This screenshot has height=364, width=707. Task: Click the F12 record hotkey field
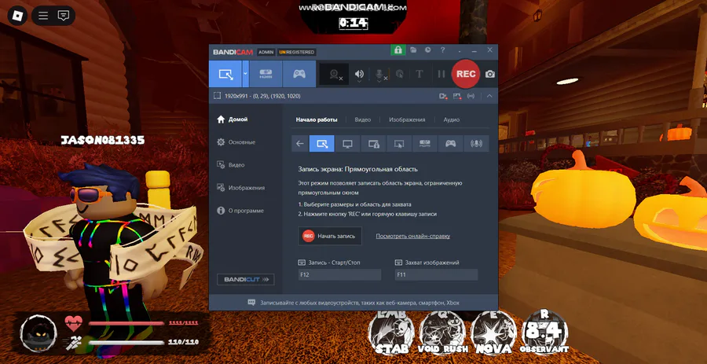339,274
